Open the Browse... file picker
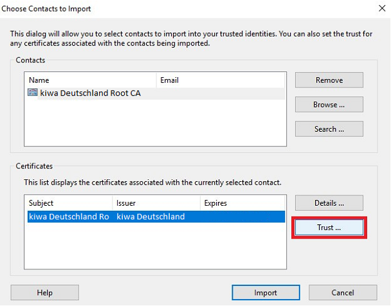 329,104
